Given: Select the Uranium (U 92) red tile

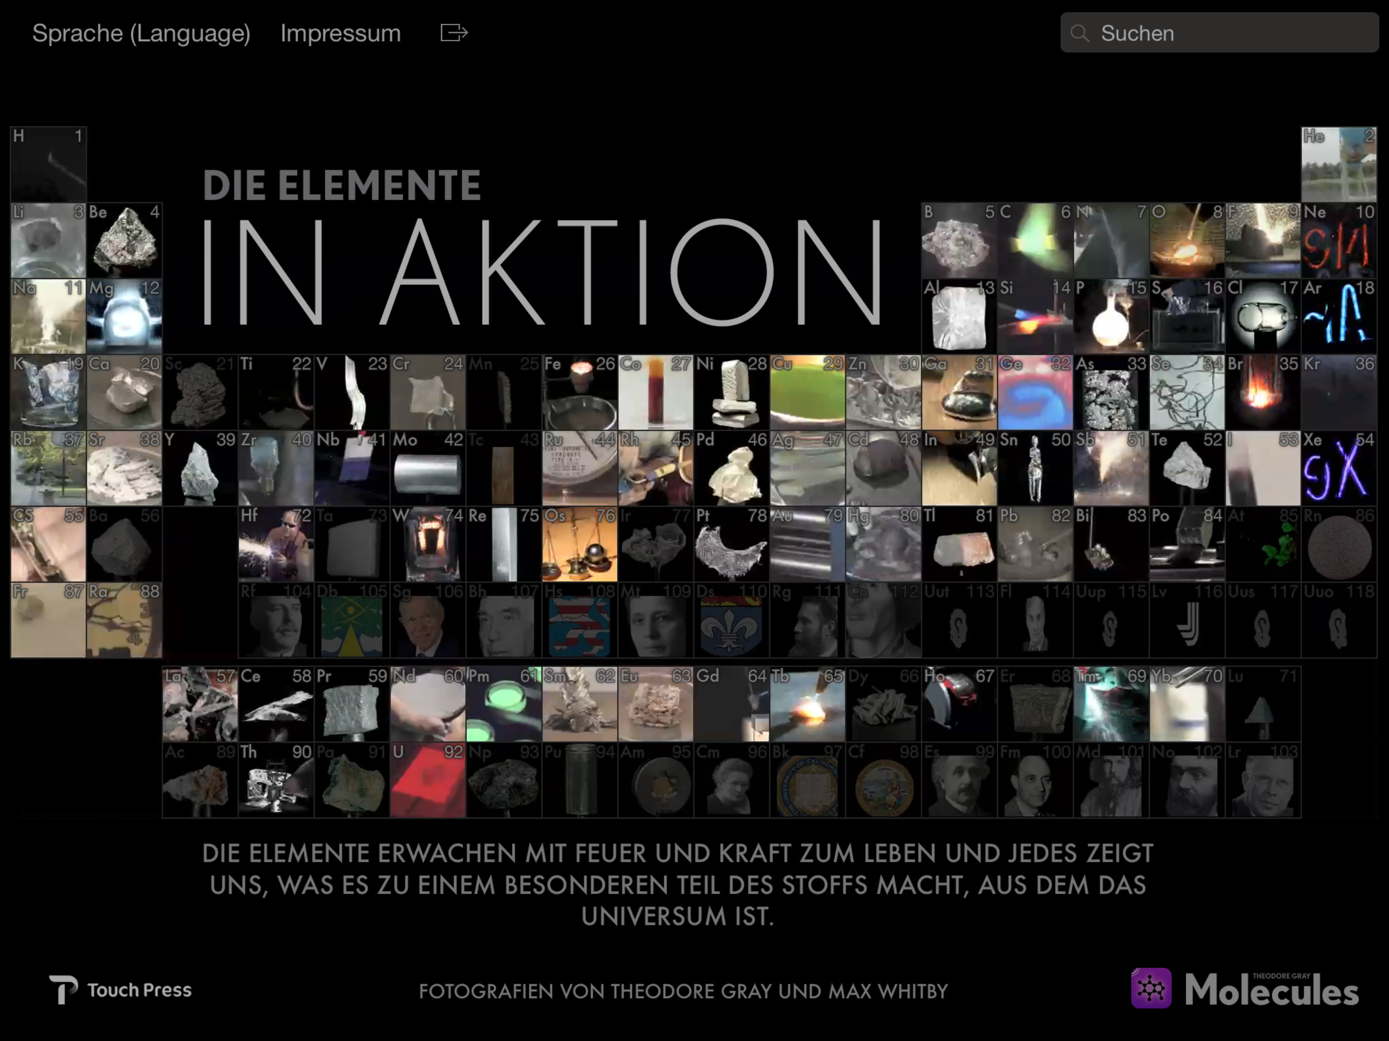Looking at the screenshot, I should (428, 780).
